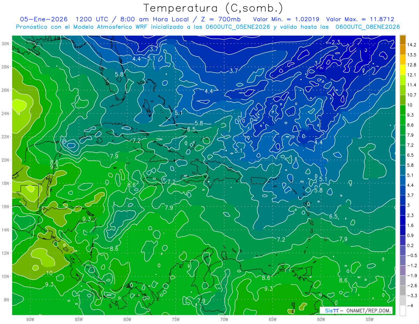This screenshot has width=419, height=324.
Task: Click the 85W longitude axis label
Action: point(79,320)
